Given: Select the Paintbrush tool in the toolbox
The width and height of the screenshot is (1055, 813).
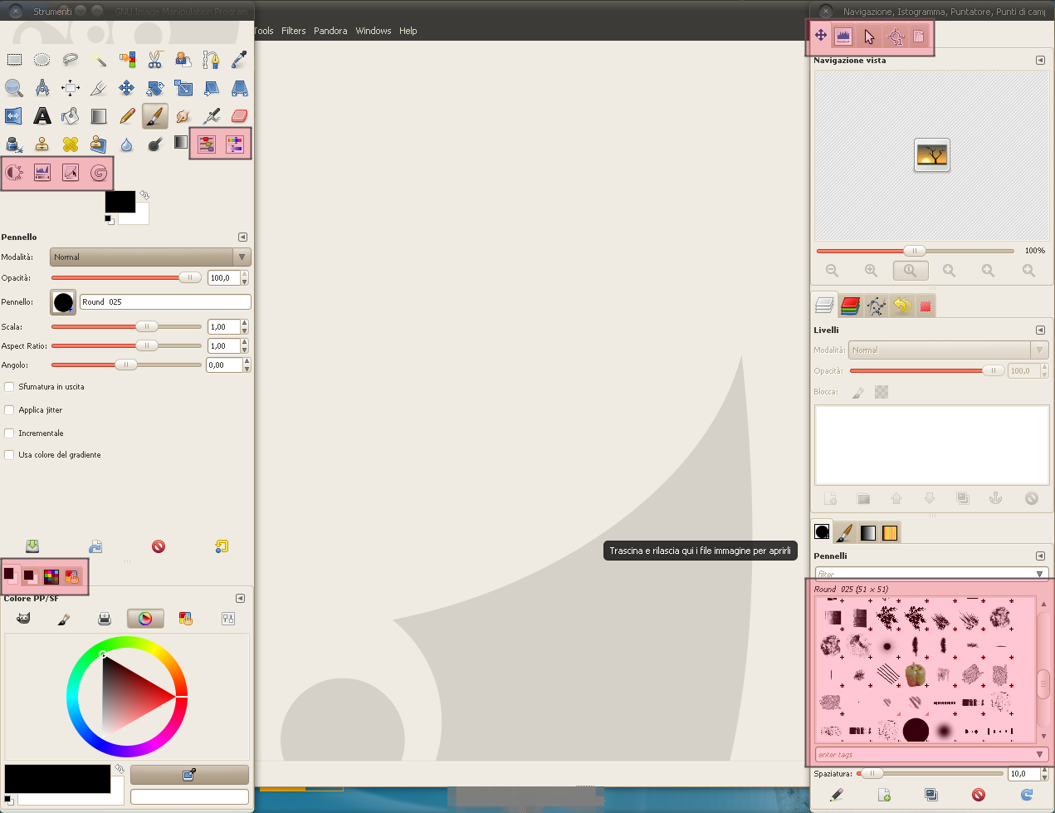Looking at the screenshot, I should click(x=155, y=115).
